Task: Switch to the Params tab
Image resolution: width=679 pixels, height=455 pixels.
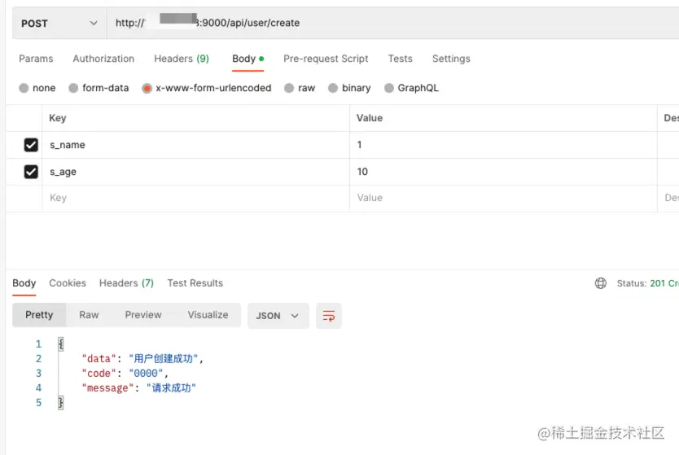Action: point(36,59)
